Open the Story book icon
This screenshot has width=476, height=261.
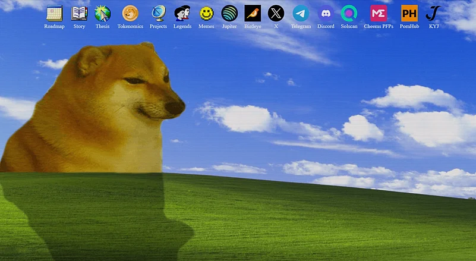pyautogui.click(x=79, y=13)
